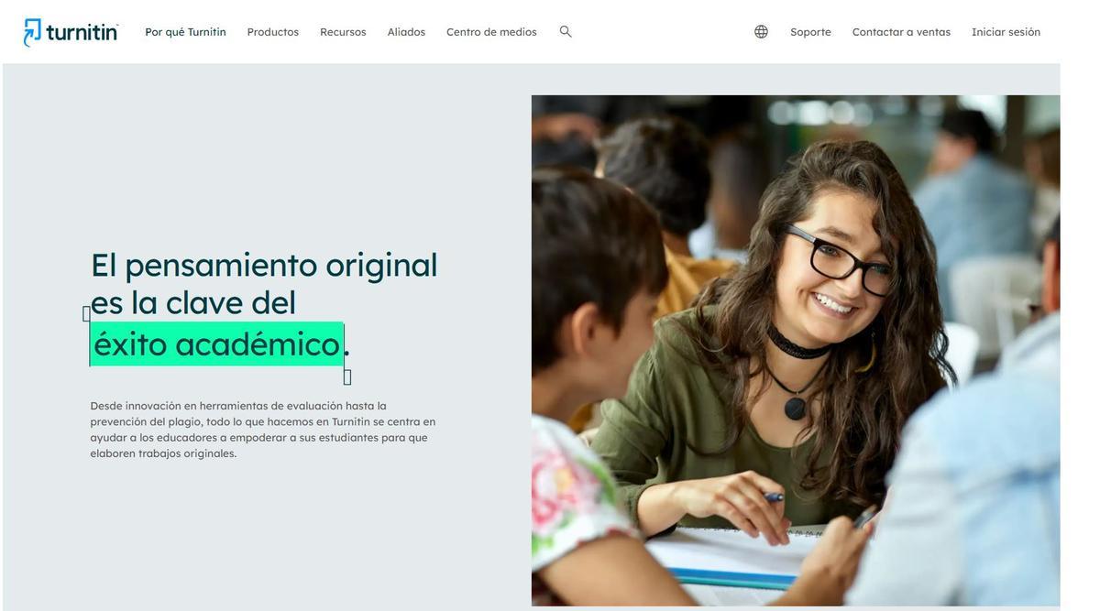Open the search magnifier icon
Image resolution: width=1100 pixels, height=611 pixels.
click(x=566, y=31)
